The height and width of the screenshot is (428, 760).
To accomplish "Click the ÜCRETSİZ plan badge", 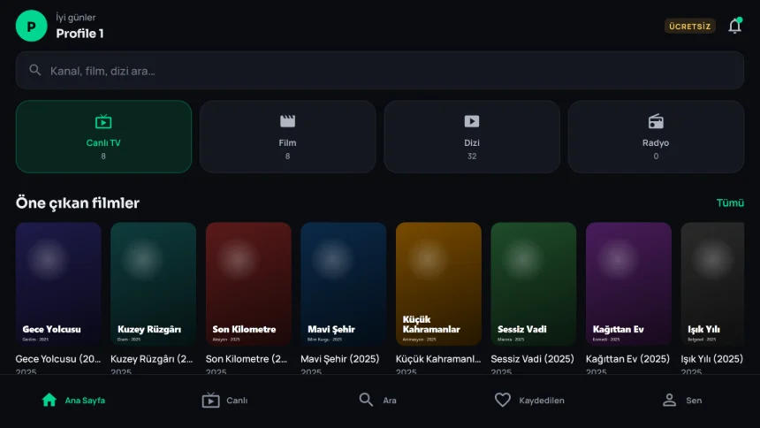I will point(689,27).
